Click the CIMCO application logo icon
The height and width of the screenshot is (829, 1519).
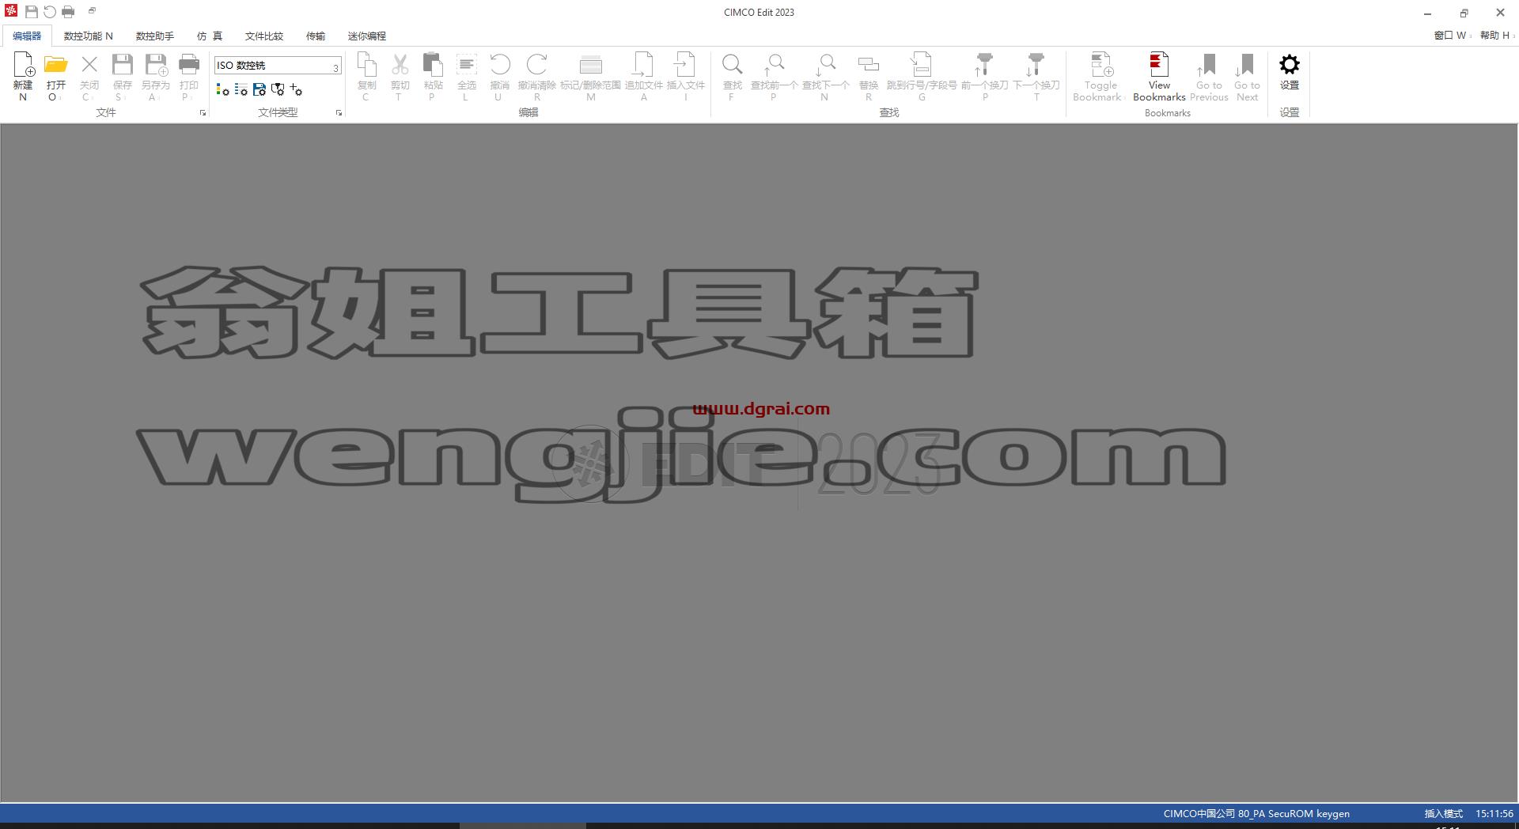11,11
